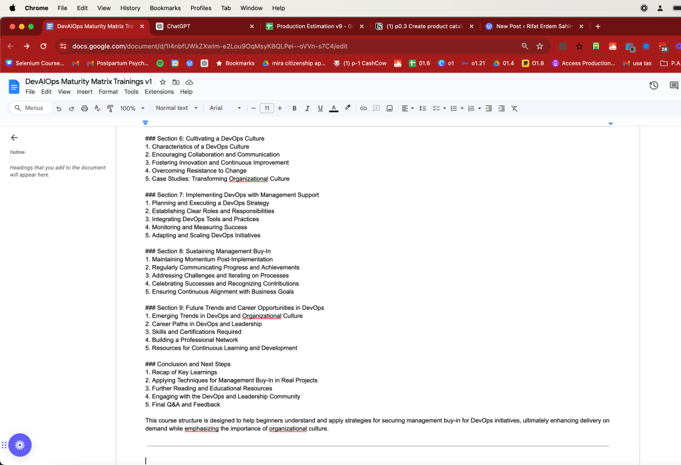The image size is (681, 465).
Task: Increase indent of the paragraph
Action: point(502,108)
